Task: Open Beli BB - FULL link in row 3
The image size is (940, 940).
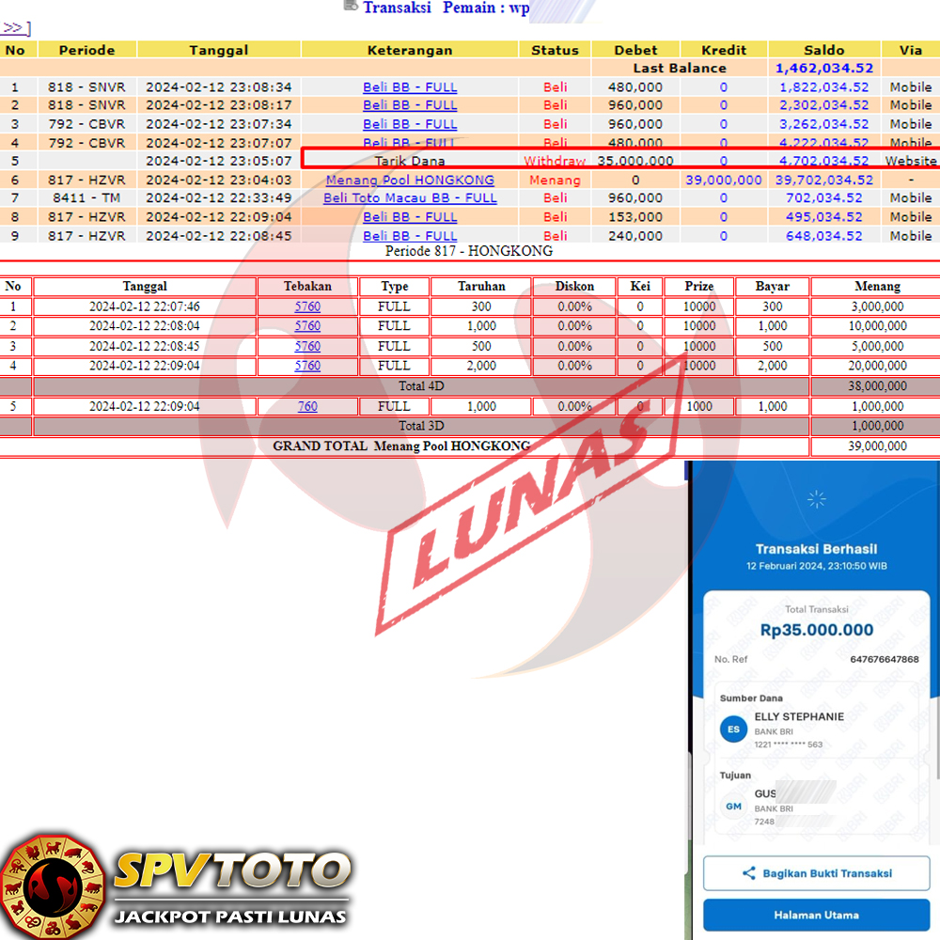Action: click(x=410, y=124)
